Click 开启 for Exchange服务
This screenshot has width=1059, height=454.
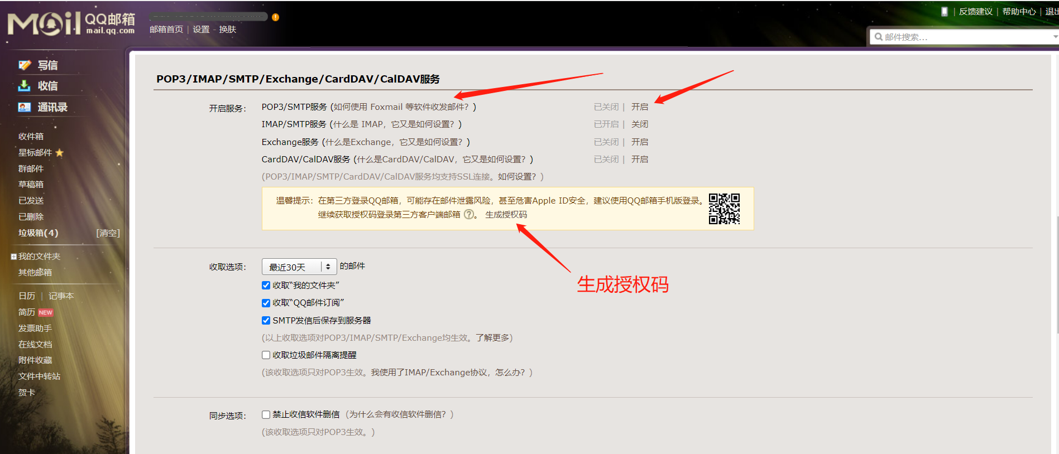(640, 142)
